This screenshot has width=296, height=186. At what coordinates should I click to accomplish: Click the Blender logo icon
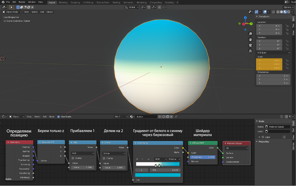pyautogui.click(x=3, y=2)
